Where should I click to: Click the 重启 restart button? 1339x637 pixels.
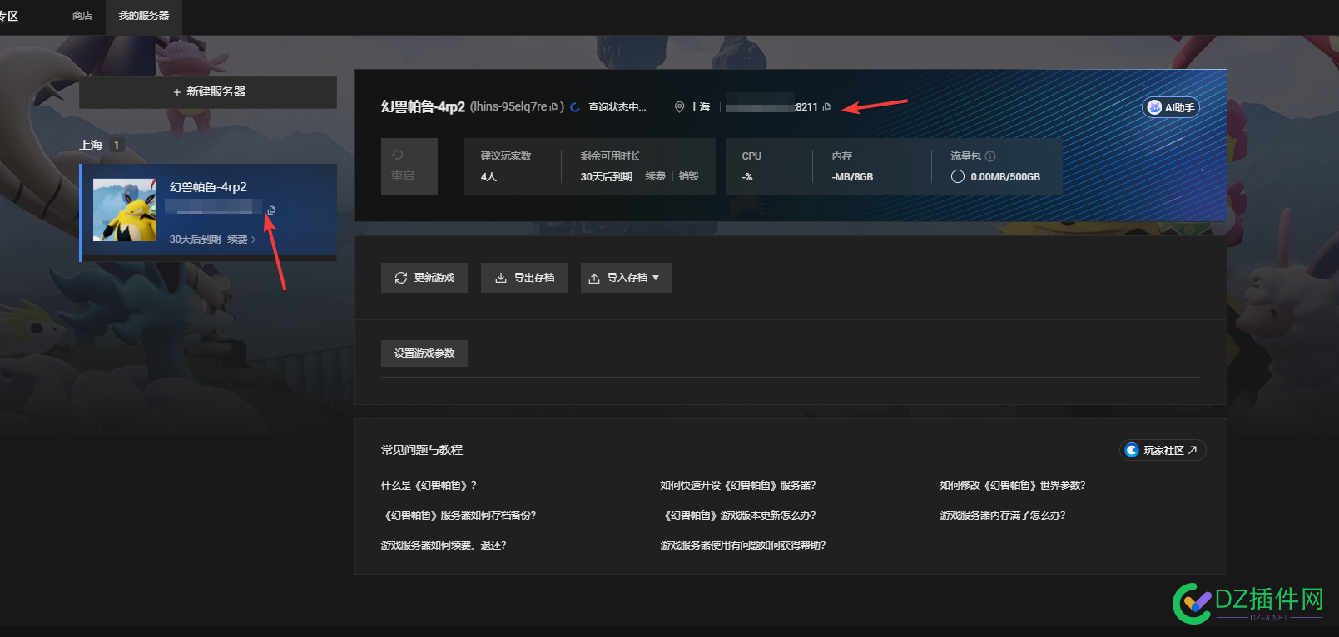point(409,166)
